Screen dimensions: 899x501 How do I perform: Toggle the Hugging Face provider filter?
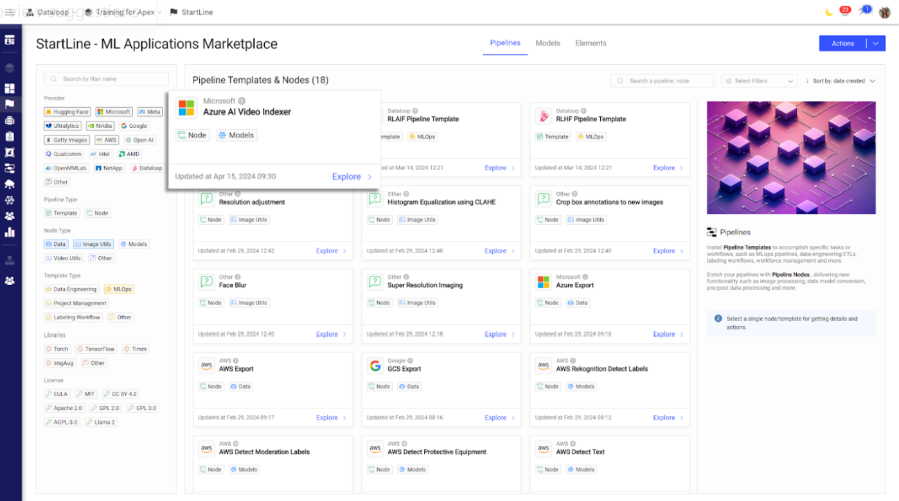coord(67,111)
